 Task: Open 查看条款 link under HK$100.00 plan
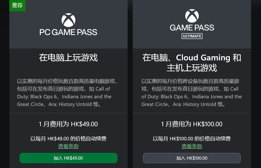(192, 146)
